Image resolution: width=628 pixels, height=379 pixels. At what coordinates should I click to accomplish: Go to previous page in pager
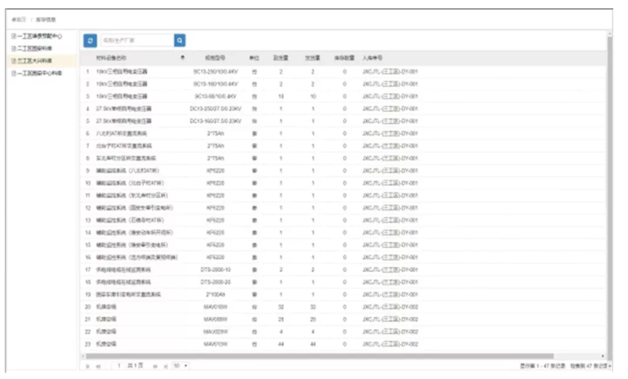[x=98, y=366]
